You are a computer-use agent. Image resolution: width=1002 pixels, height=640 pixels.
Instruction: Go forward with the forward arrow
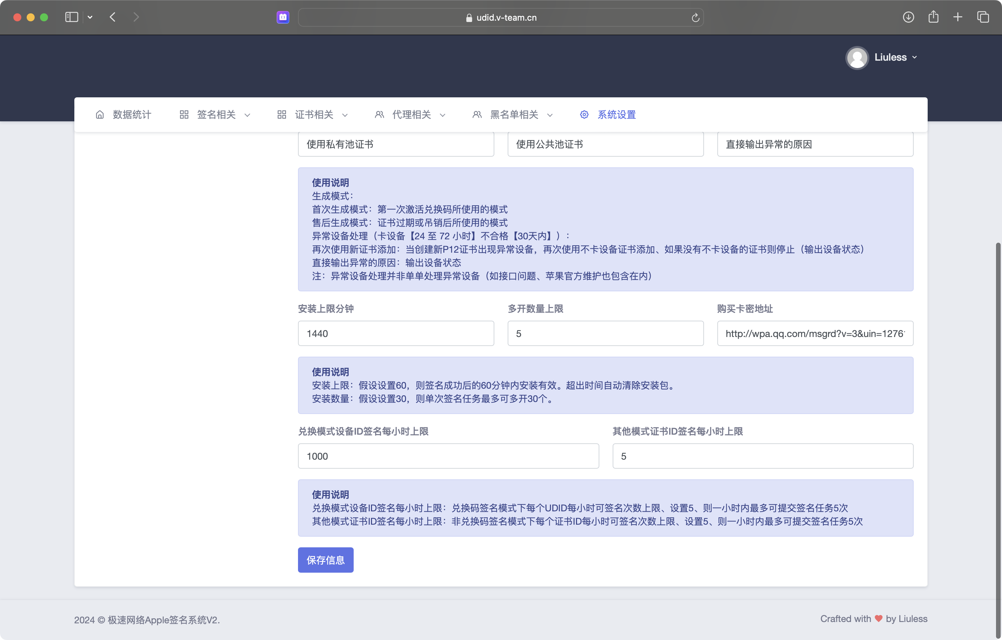pyautogui.click(x=136, y=17)
